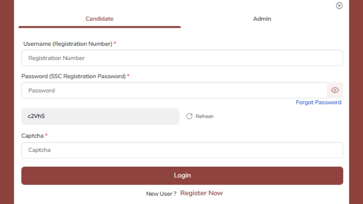Click the maroon backdrop left of the dialog
The image size is (363, 204).
click(7, 103)
